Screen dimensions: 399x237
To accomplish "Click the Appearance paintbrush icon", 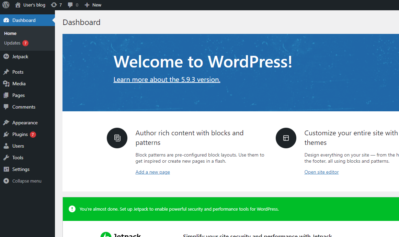I will point(7,123).
